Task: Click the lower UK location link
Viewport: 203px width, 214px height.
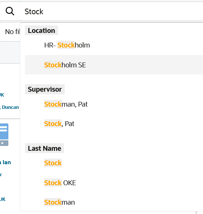Action: click(x=3, y=199)
